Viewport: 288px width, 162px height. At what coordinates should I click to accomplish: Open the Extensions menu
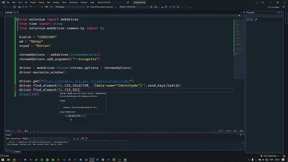[73, 2]
